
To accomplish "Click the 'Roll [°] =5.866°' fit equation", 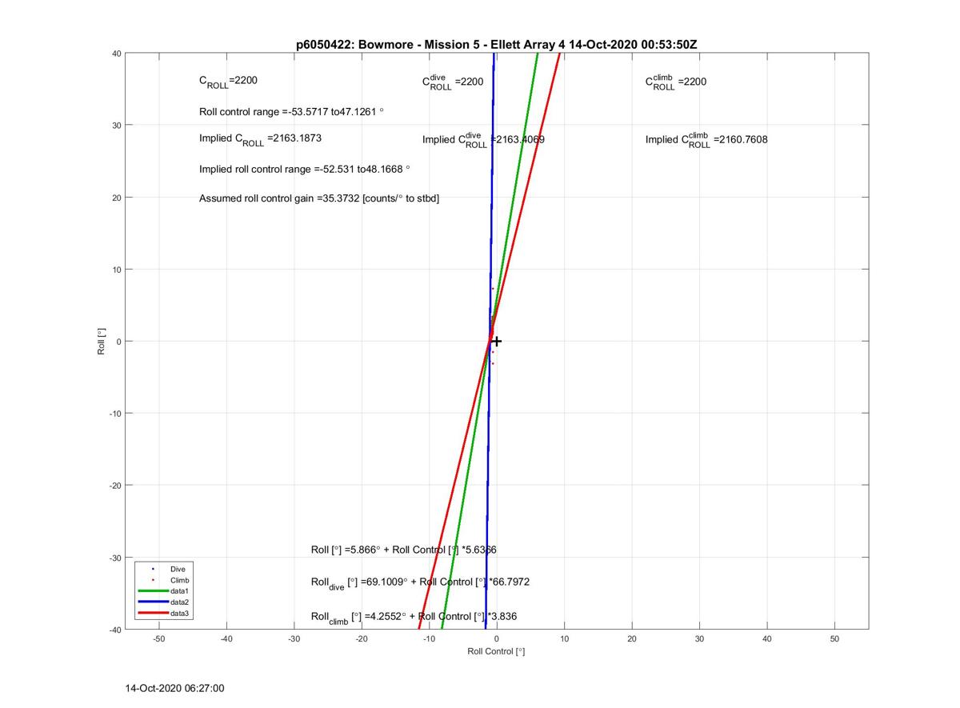I will [x=404, y=550].
